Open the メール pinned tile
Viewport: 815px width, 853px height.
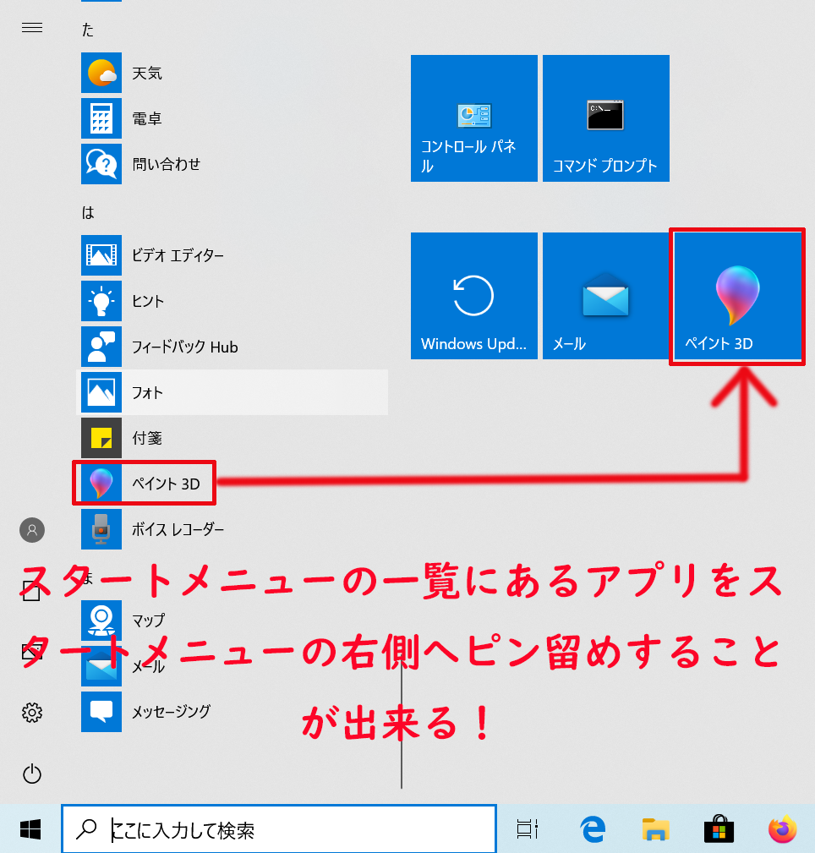(606, 296)
